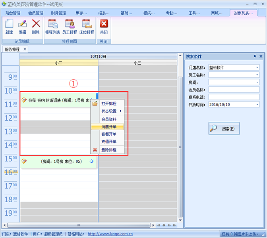Select the 小三 employee column header

(x=137, y=63)
